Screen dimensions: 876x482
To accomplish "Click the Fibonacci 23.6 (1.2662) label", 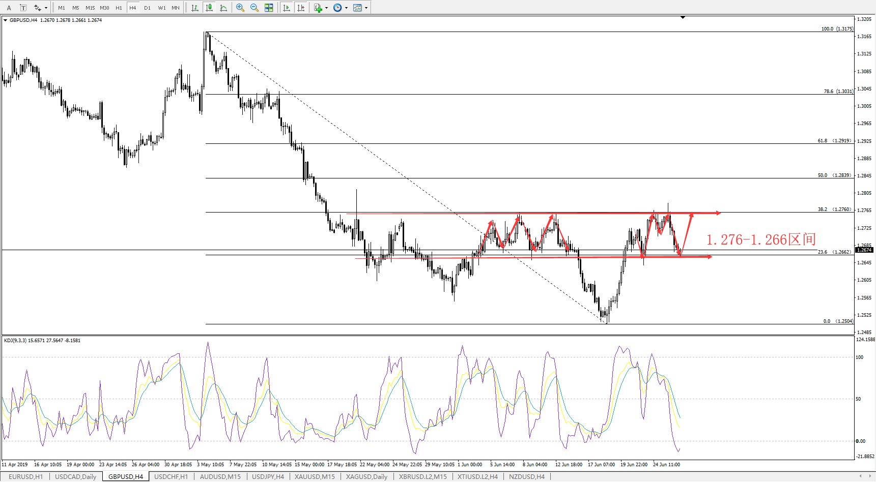I will (x=834, y=252).
